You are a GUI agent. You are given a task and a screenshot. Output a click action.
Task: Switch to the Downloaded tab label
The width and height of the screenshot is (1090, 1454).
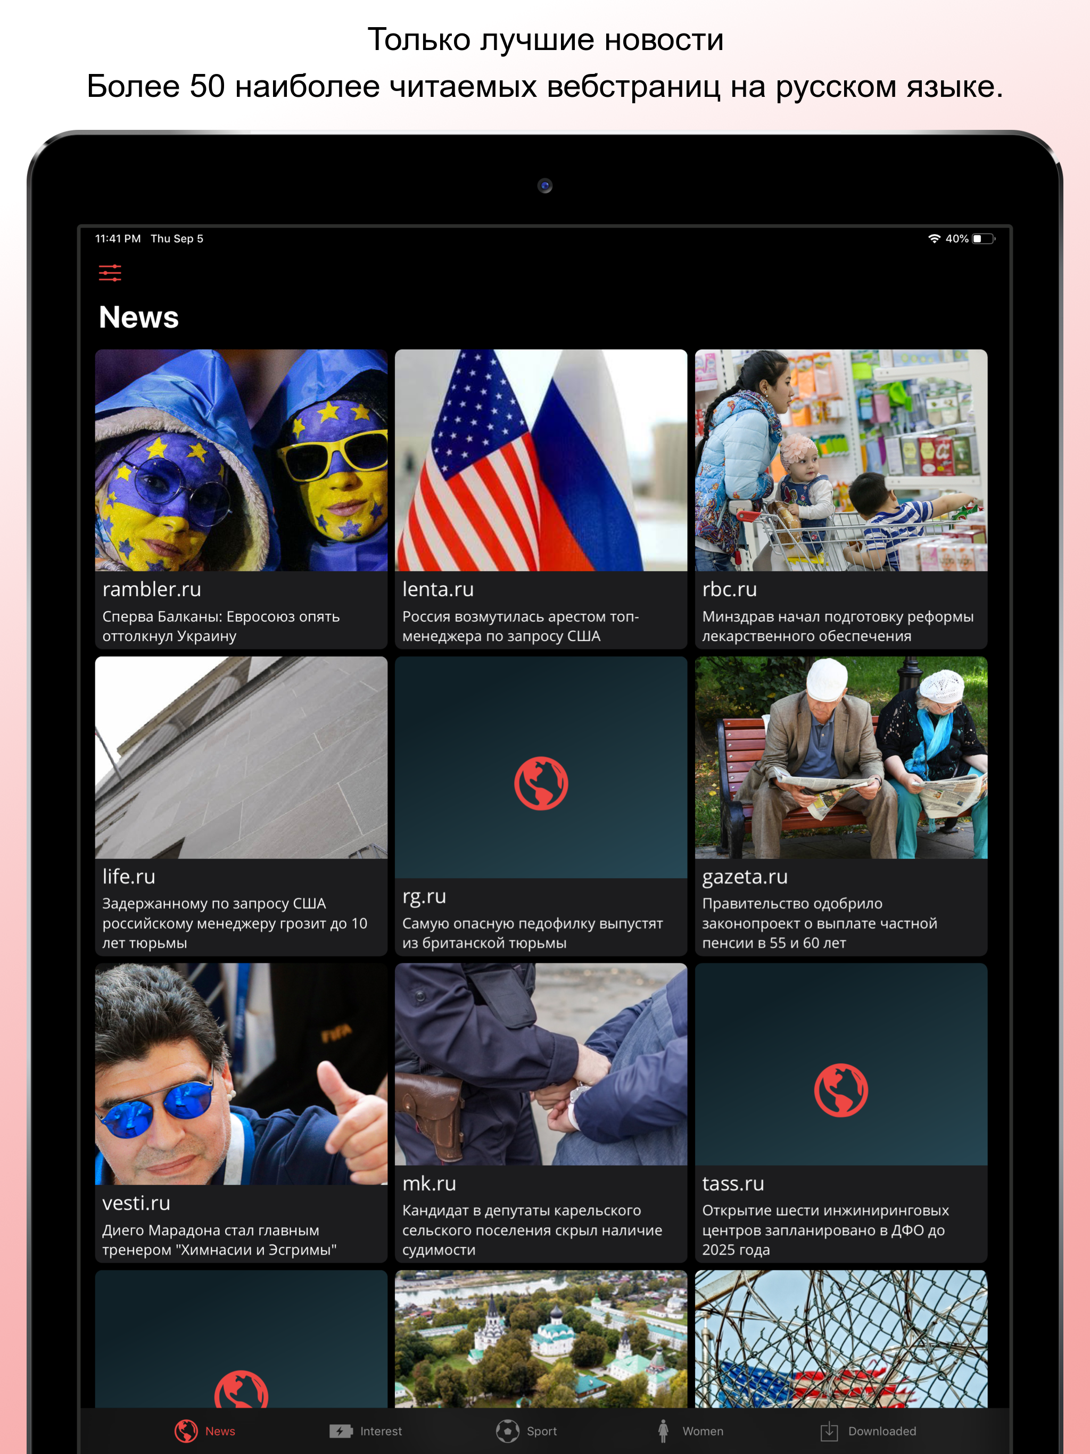click(x=881, y=1431)
